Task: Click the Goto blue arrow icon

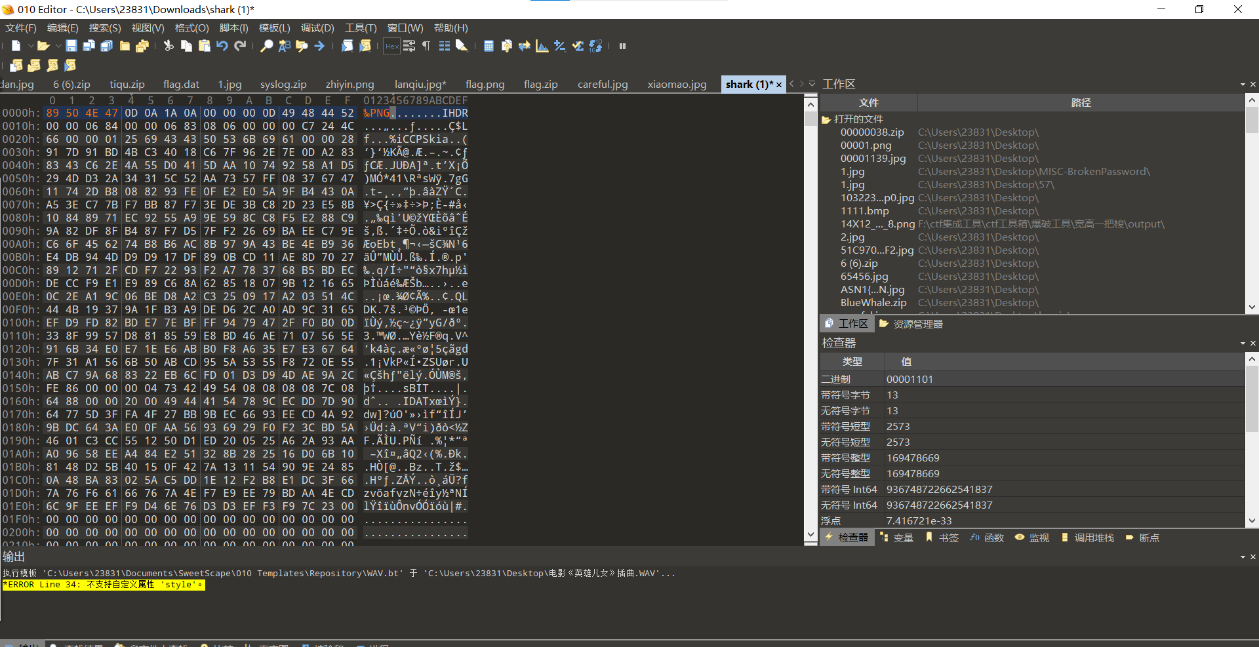Action: (x=319, y=46)
